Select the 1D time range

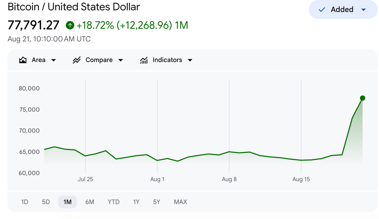24,202
